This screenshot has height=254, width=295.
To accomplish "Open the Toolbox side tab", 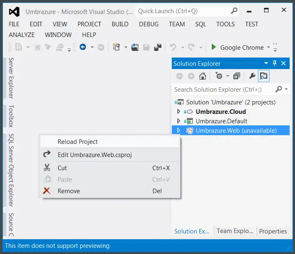I will 11,116.
